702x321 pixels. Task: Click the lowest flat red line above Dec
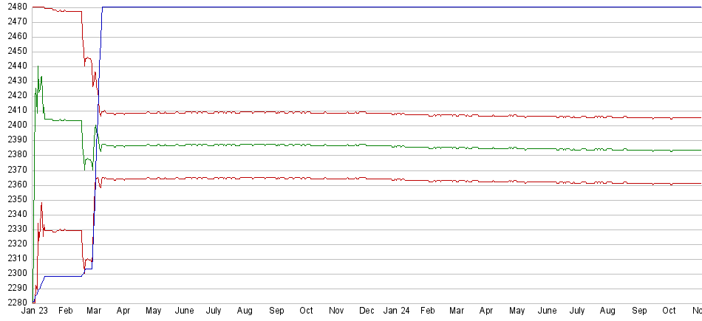tap(367, 178)
